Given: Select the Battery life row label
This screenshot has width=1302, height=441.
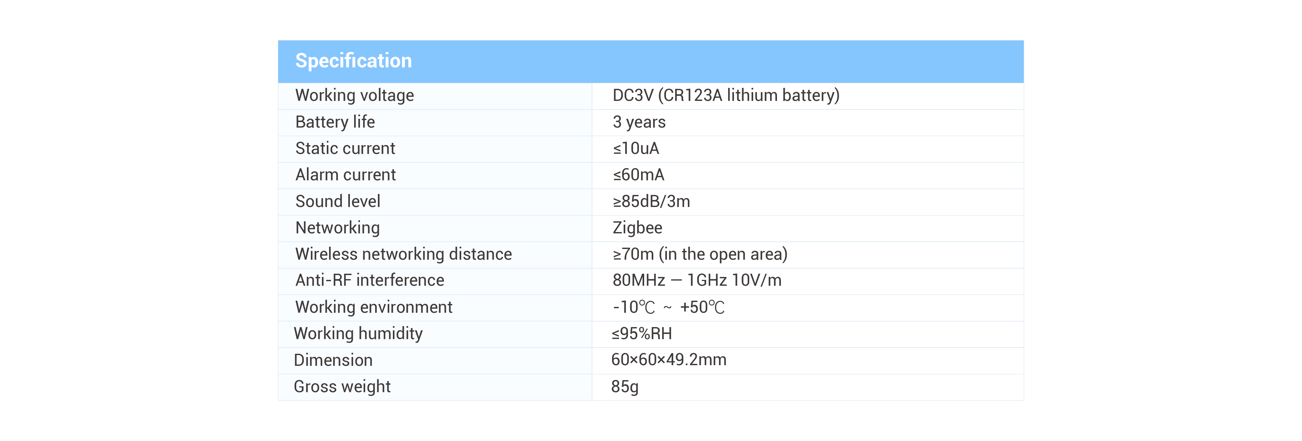Looking at the screenshot, I should point(335,122).
